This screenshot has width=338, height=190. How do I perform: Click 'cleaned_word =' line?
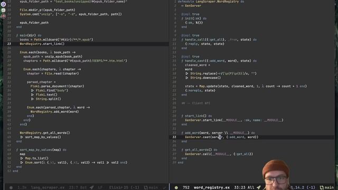tap(198, 65)
